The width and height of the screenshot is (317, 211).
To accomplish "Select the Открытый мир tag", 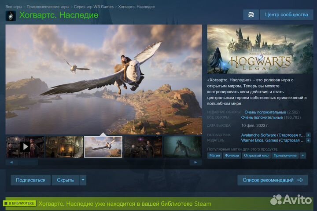I will click(256, 156).
